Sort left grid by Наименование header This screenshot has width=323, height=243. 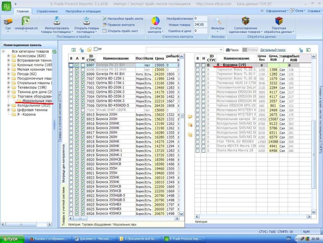click(x=116, y=58)
